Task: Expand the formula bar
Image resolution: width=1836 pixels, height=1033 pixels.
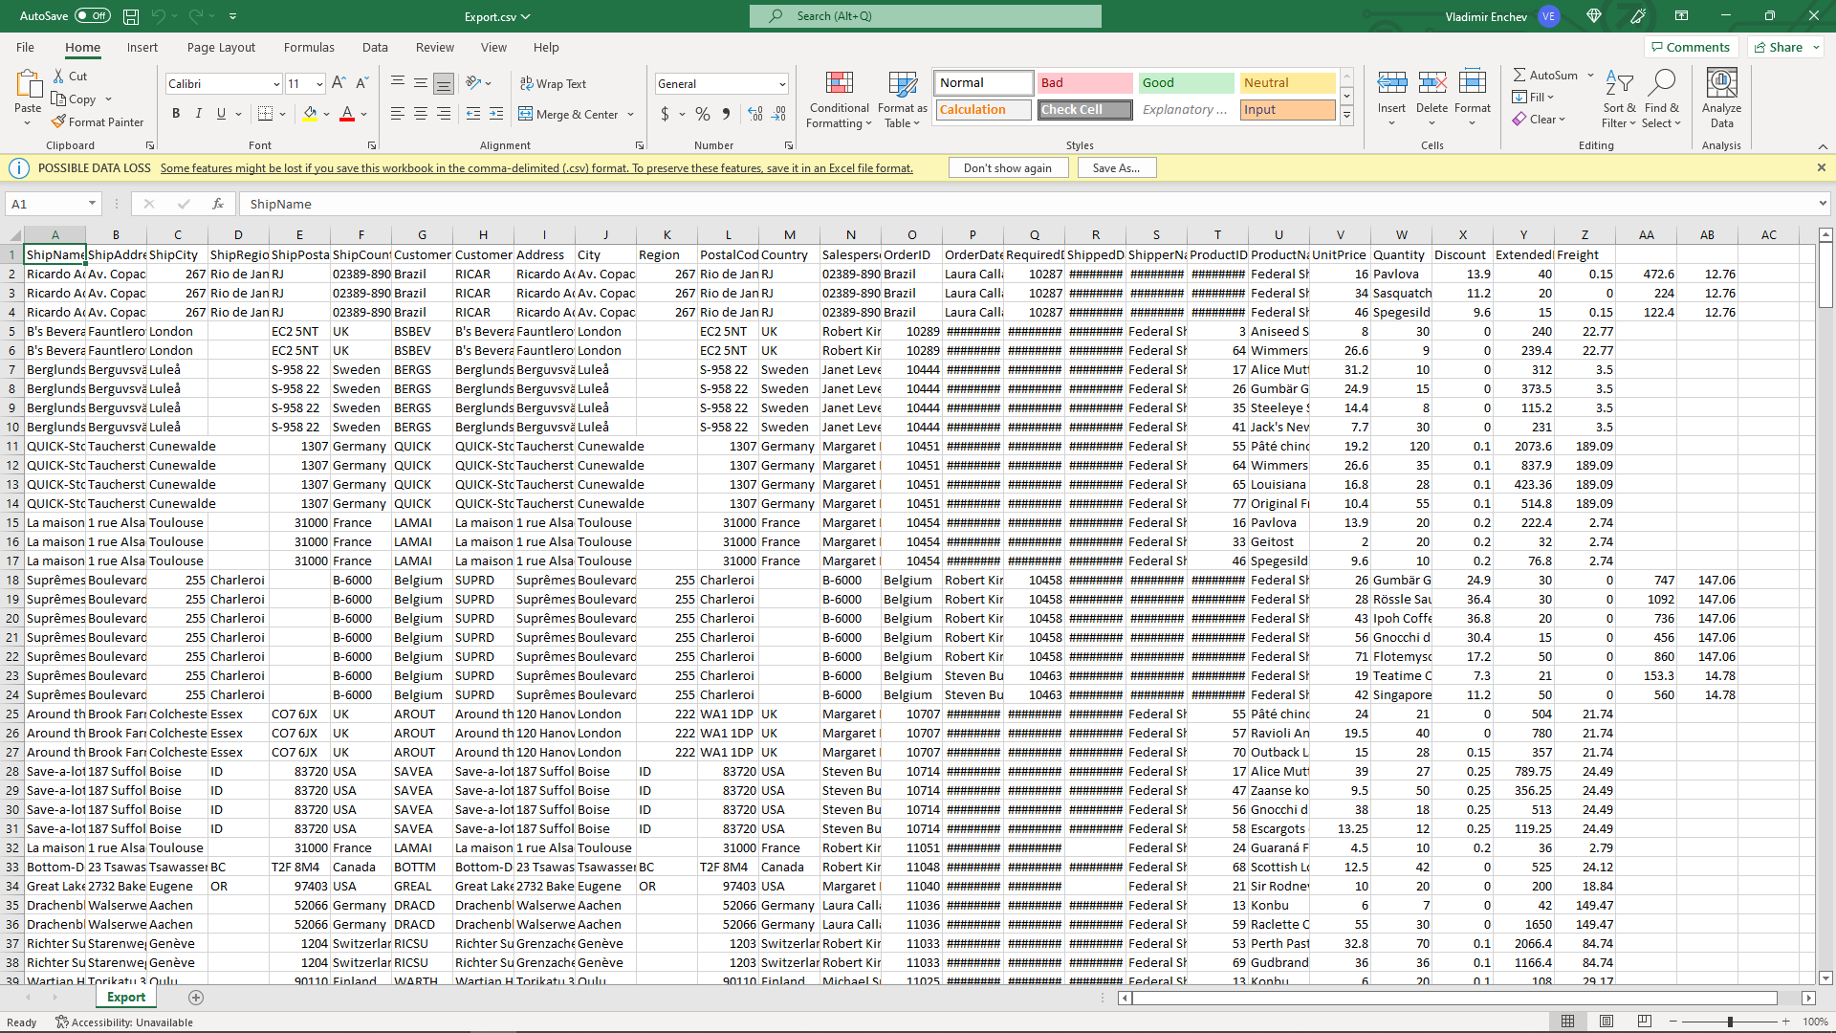Action: [x=1823, y=204]
